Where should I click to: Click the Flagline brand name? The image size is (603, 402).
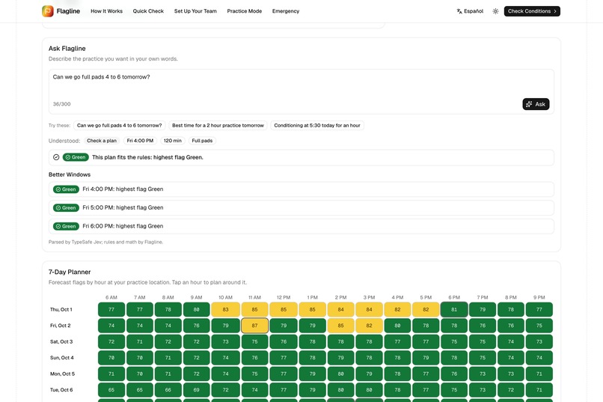click(x=68, y=11)
